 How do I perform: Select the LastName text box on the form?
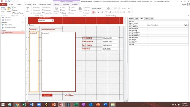(x=110, y=45)
